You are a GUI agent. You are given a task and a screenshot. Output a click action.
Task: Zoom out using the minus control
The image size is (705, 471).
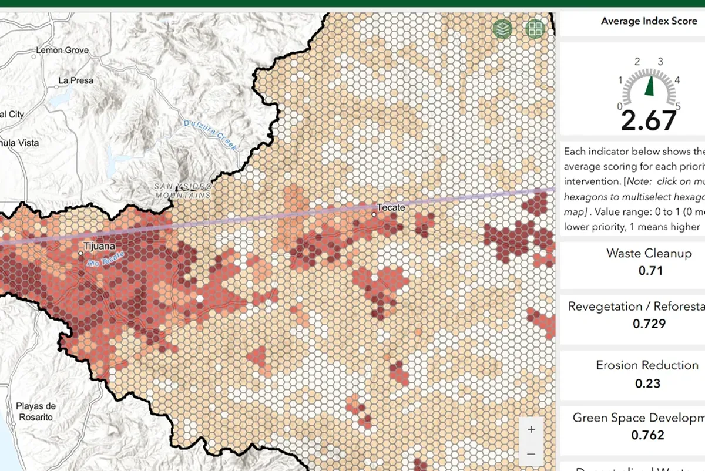tap(531, 453)
